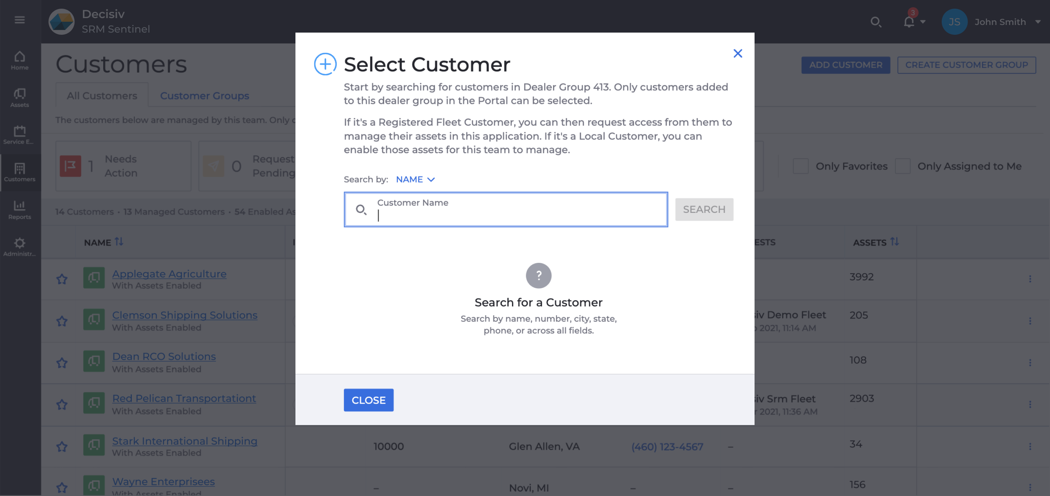Select the All Customers tab
The width and height of the screenshot is (1050, 496).
tap(101, 95)
